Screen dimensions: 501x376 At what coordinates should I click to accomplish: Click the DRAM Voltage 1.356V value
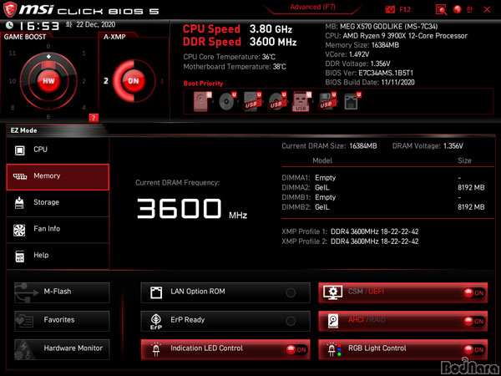tap(453, 146)
